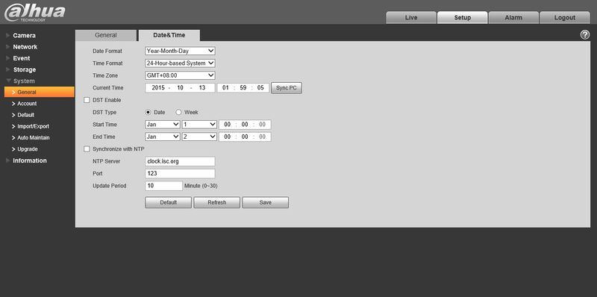Image resolution: width=597 pixels, height=297 pixels.
Task: Expand the Network menu section
Action: pyautogui.click(x=25, y=47)
